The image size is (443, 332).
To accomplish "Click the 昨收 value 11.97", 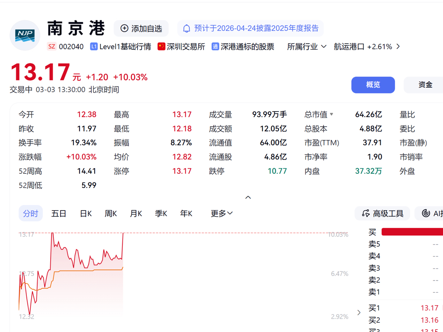I will pyautogui.click(x=87, y=129).
